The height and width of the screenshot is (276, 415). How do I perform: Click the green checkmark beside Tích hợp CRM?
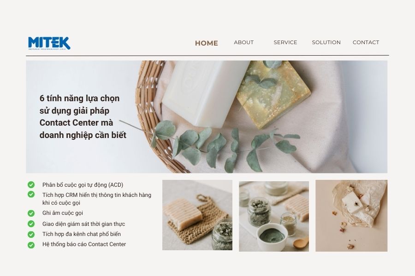[31, 195]
